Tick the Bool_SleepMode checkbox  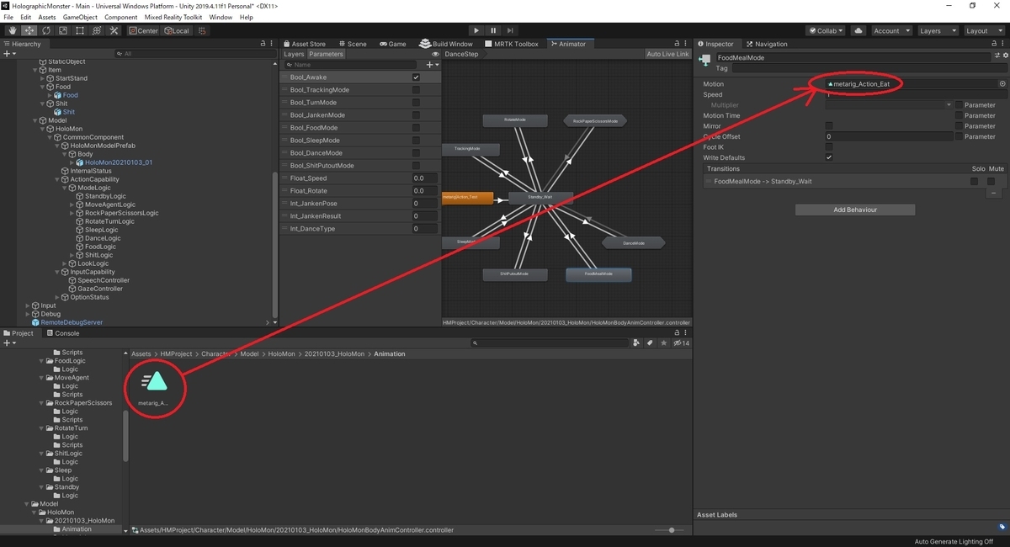tap(416, 141)
